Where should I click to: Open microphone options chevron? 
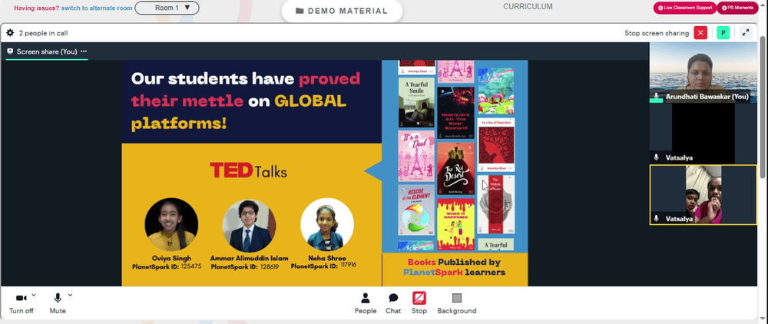[x=70, y=295]
